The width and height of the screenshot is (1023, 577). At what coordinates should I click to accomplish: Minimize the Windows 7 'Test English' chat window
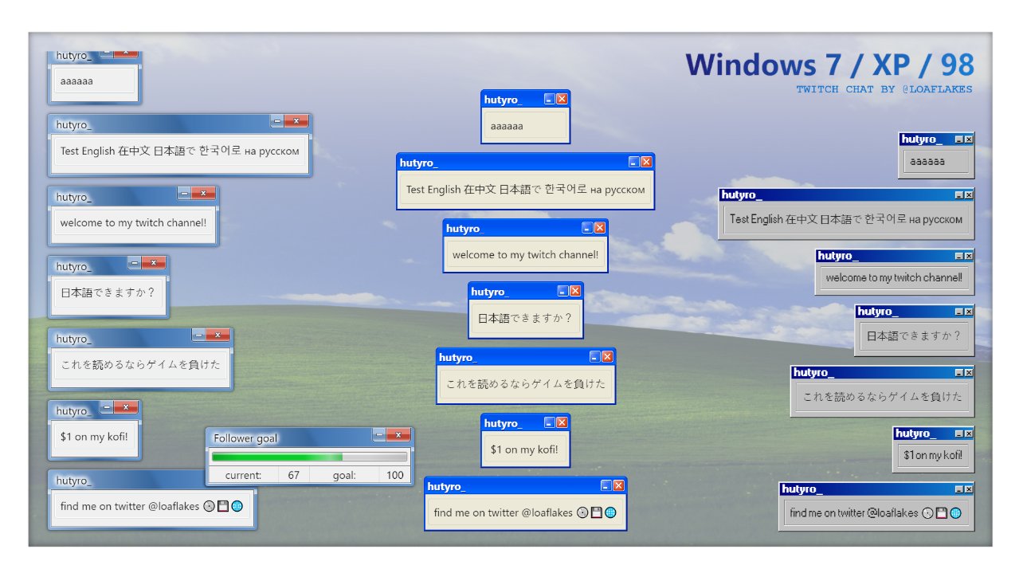coord(277,121)
